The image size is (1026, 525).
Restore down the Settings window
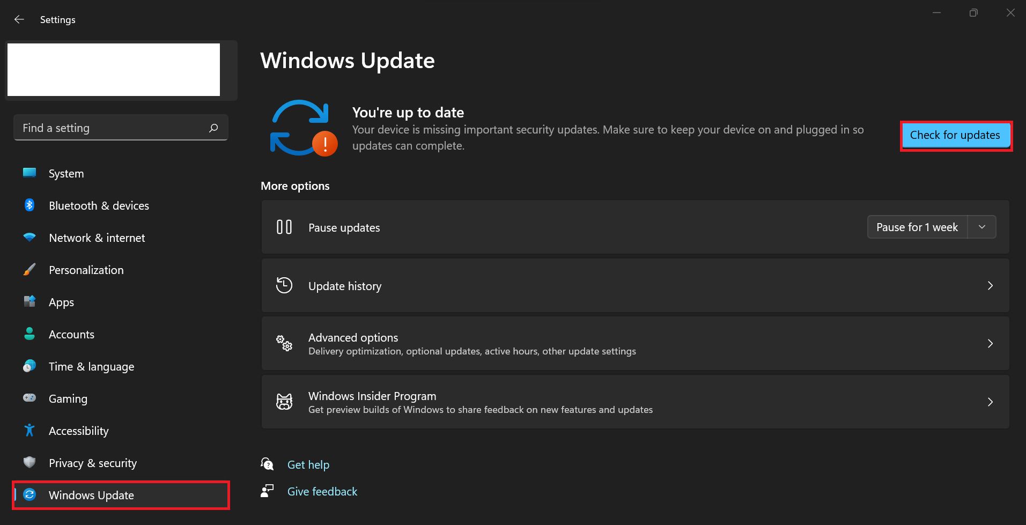tap(973, 12)
